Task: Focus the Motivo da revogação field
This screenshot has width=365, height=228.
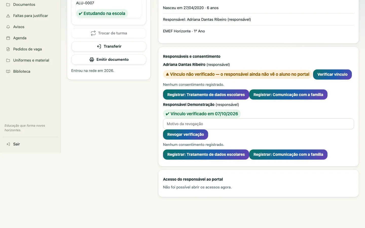Action: [x=258, y=124]
